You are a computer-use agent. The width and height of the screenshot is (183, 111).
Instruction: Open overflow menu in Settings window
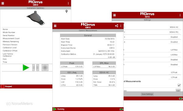point(180,15)
